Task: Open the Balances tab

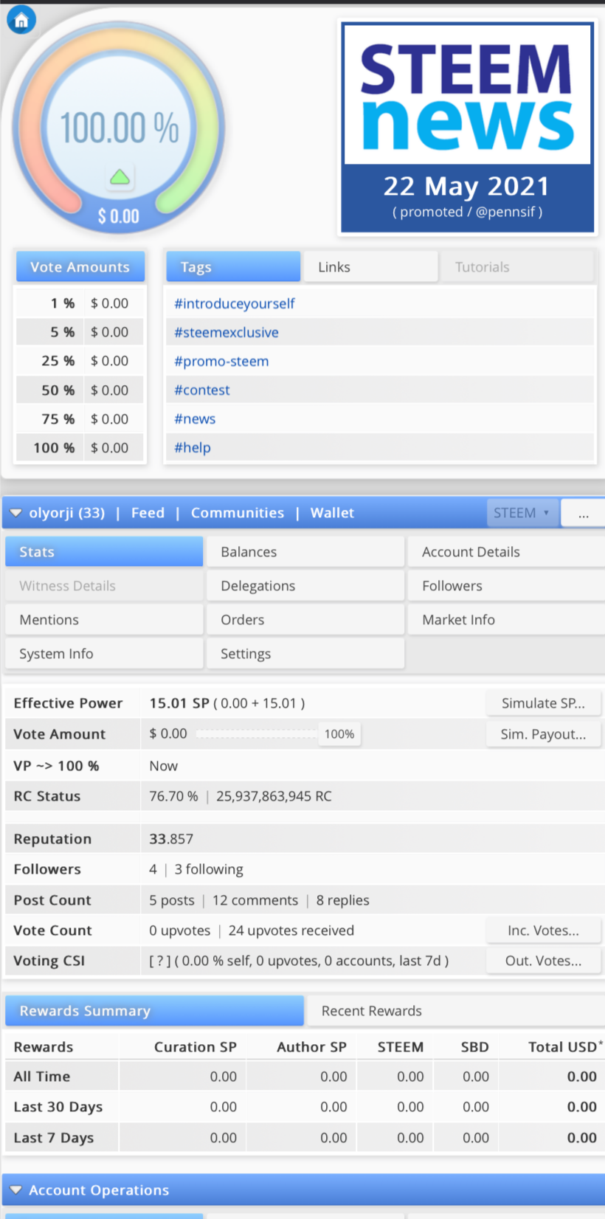Action: pos(305,552)
